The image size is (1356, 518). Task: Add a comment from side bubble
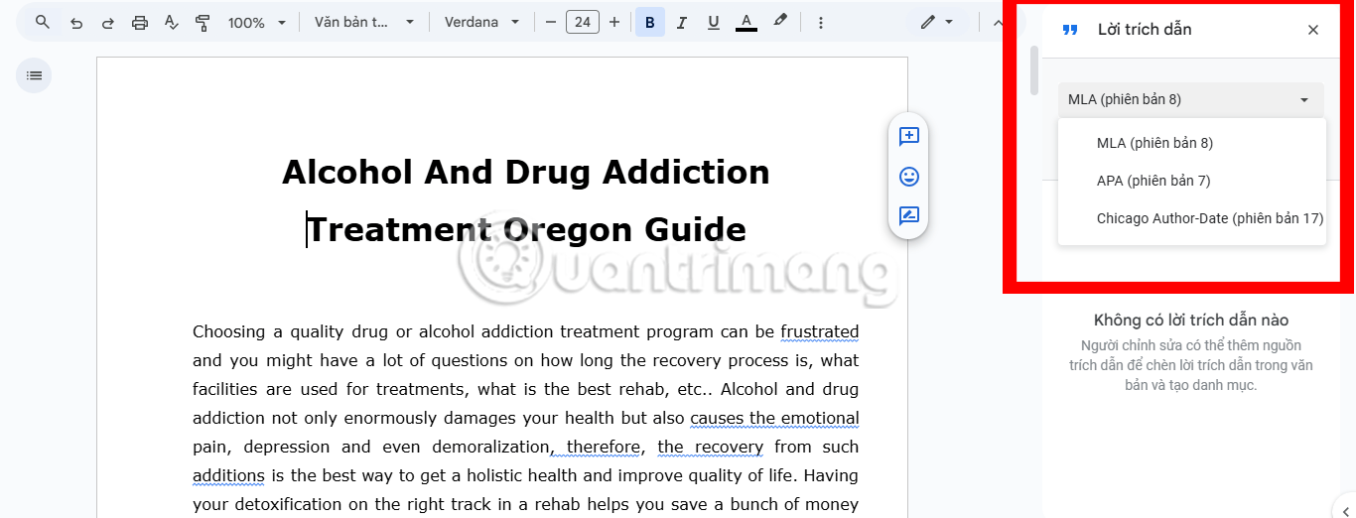click(908, 136)
